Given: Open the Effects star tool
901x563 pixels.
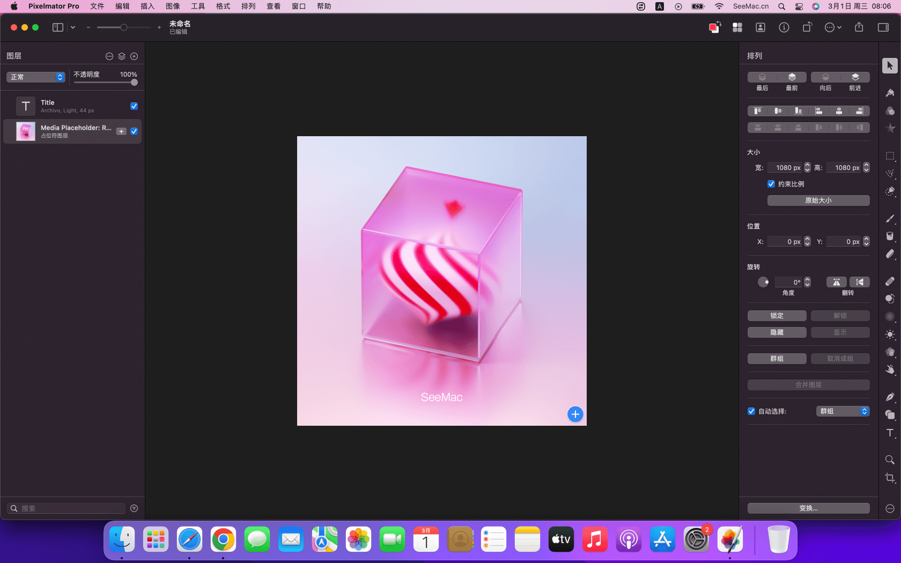Looking at the screenshot, I should click(x=890, y=128).
